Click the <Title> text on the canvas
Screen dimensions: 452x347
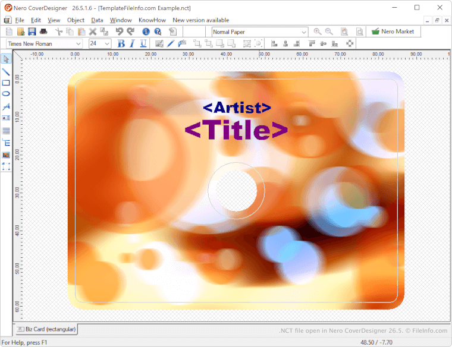click(x=236, y=130)
